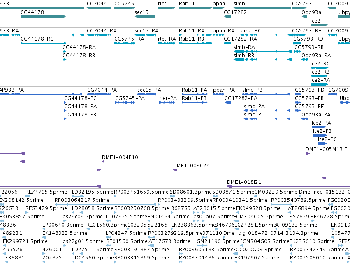Click the CG7044-RA transcript label
Screen dimensions: 350x264
[x=102, y=30]
